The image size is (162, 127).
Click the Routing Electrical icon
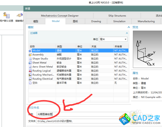30,79
